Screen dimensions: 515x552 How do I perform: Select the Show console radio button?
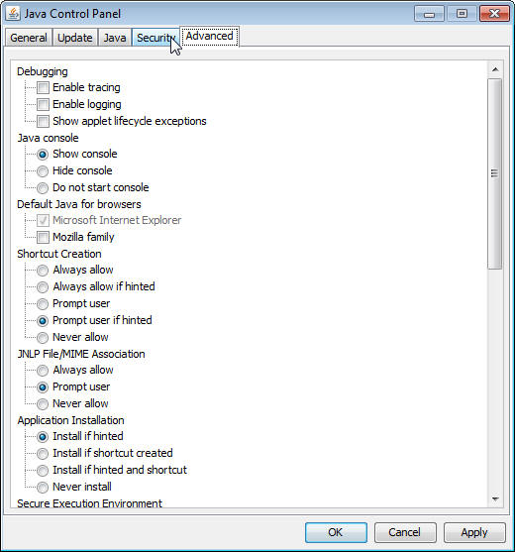click(43, 155)
